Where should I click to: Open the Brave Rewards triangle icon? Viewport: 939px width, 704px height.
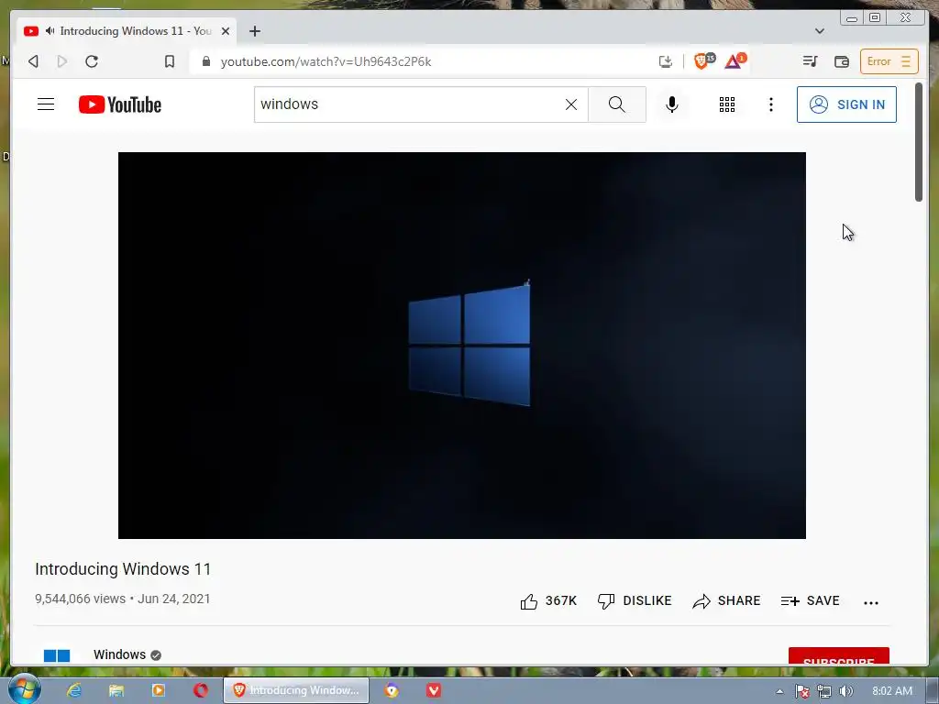click(x=735, y=60)
